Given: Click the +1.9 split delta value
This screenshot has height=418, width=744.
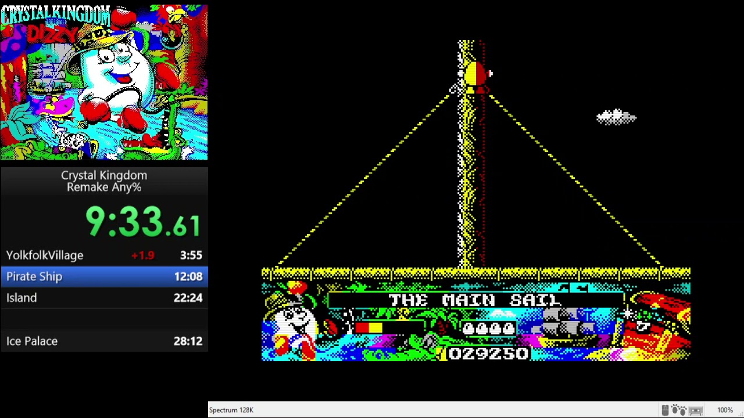Looking at the screenshot, I should click(x=143, y=255).
